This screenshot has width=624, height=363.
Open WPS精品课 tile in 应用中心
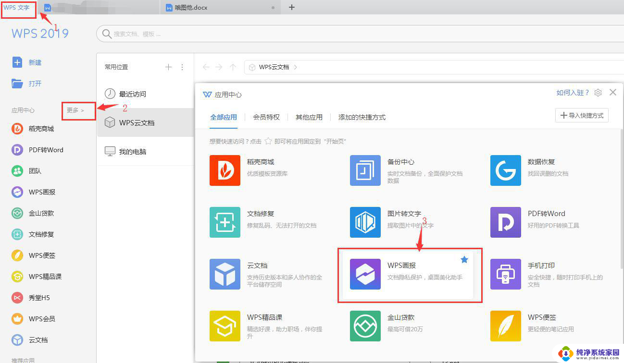[266, 326]
